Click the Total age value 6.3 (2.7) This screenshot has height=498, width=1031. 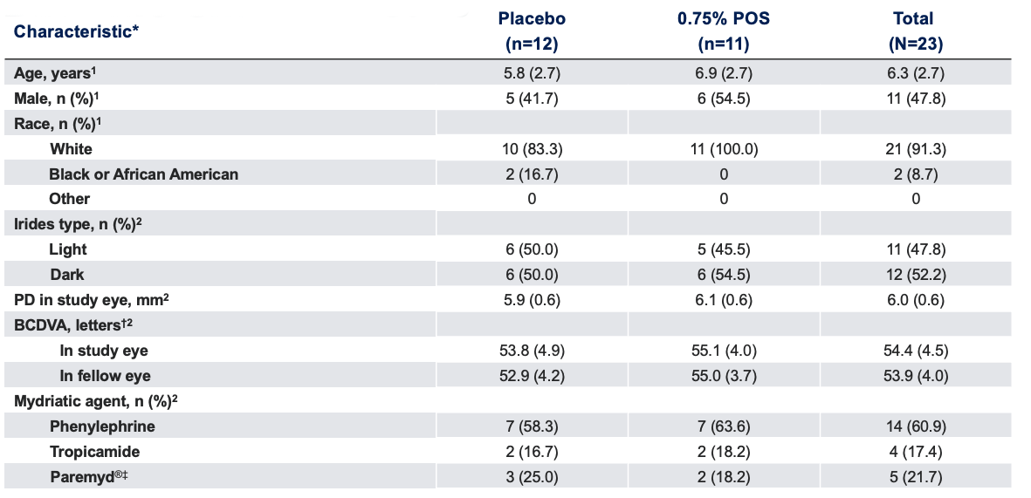click(914, 73)
